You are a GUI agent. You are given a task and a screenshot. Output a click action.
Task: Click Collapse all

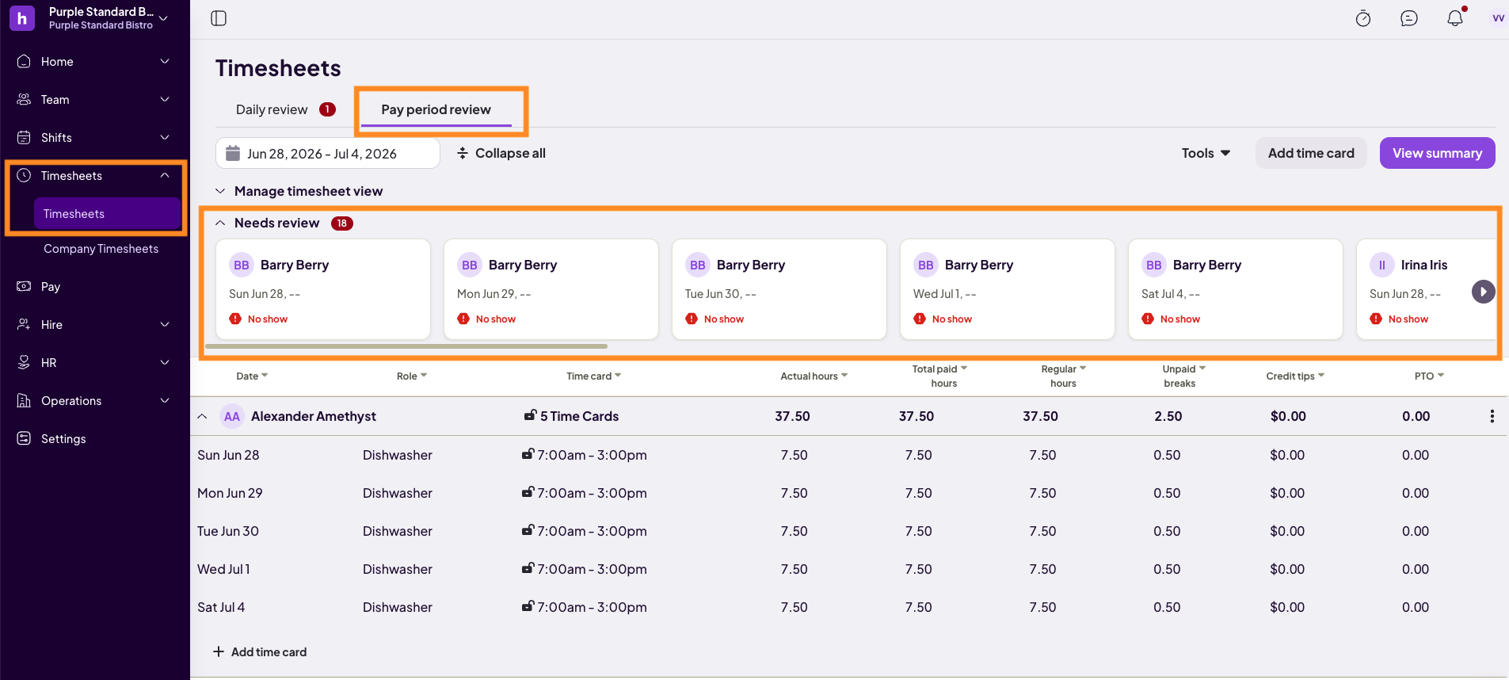pyautogui.click(x=501, y=153)
